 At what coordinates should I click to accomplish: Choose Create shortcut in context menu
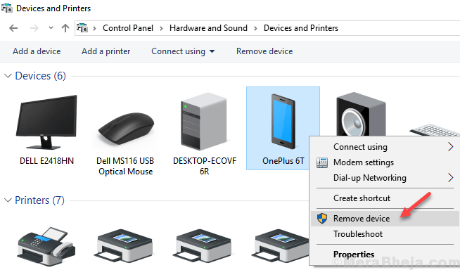(385, 198)
